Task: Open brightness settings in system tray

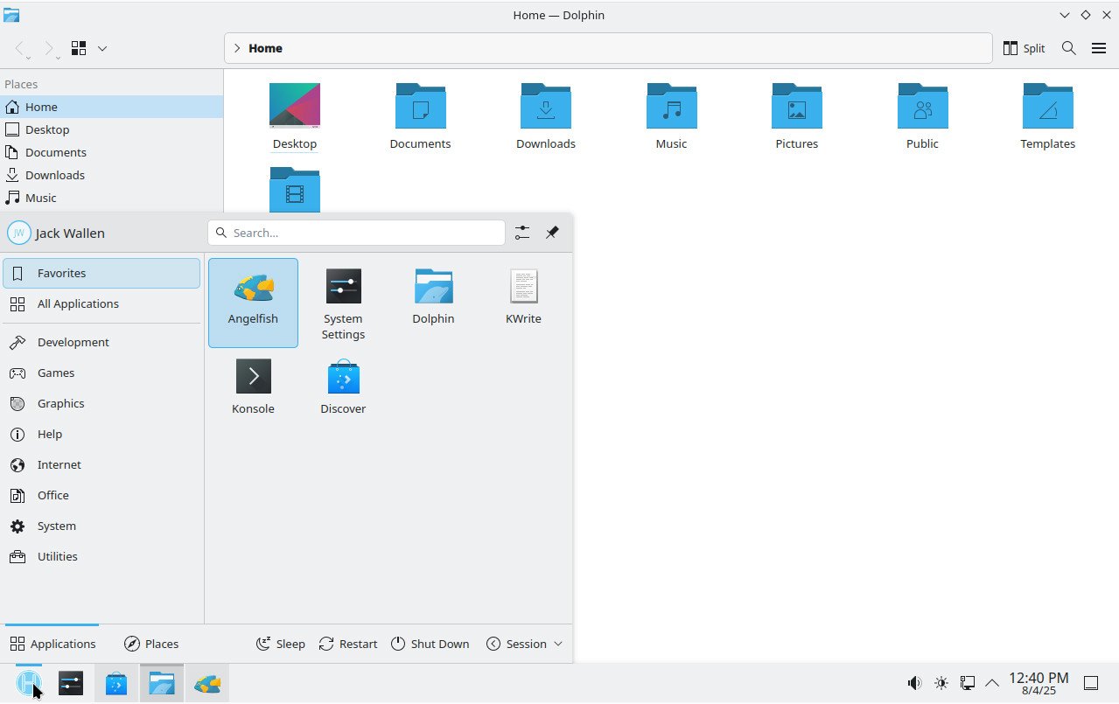Action: click(941, 683)
